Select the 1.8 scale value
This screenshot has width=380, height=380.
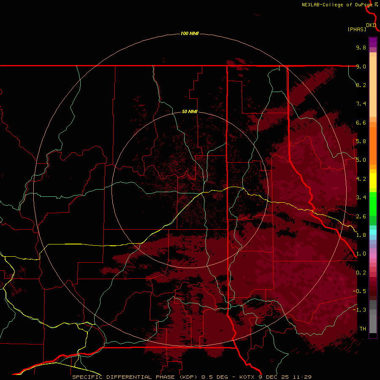point(361,235)
